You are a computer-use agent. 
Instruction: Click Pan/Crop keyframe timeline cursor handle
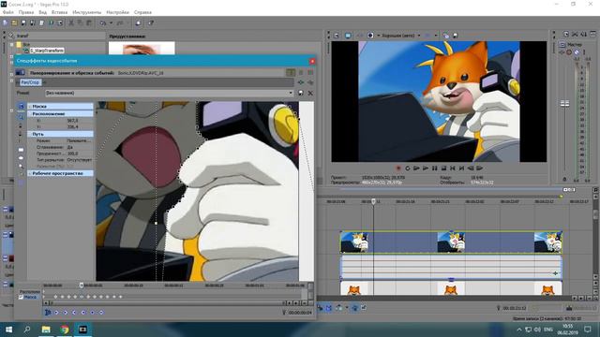point(82,285)
